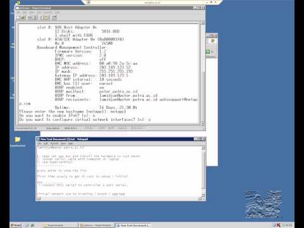Click the HyperTerminal vertical scrollbar thumb
This screenshot has height=228, width=304.
point(202,96)
